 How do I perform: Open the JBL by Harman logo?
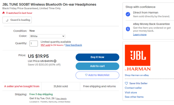[137, 58]
